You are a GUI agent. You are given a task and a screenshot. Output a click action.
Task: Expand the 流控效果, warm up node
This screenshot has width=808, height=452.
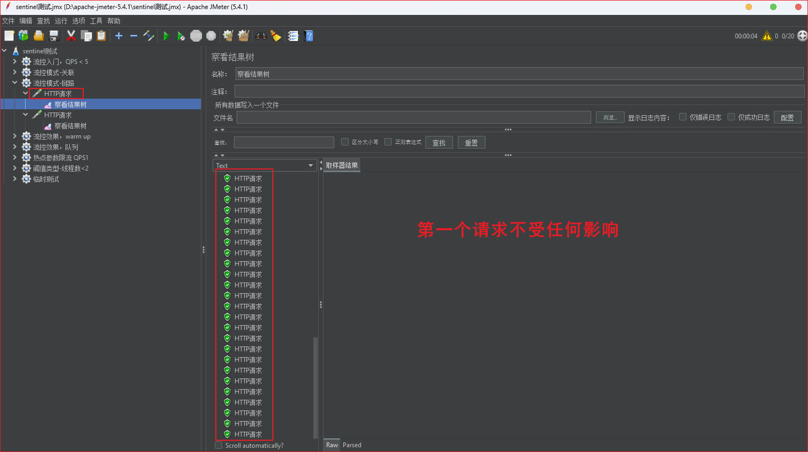14,136
